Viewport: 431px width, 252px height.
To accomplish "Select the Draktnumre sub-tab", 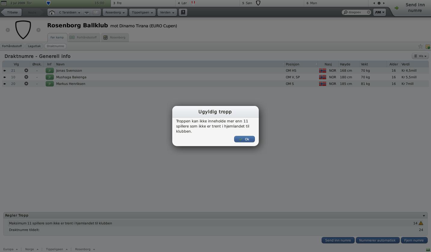I will click(x=55, y=46).
